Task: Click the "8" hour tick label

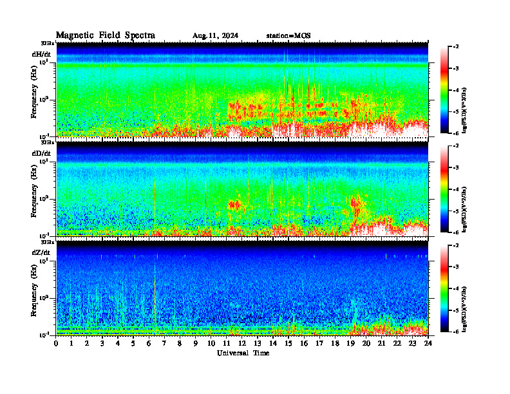Action: pos(180,344)
